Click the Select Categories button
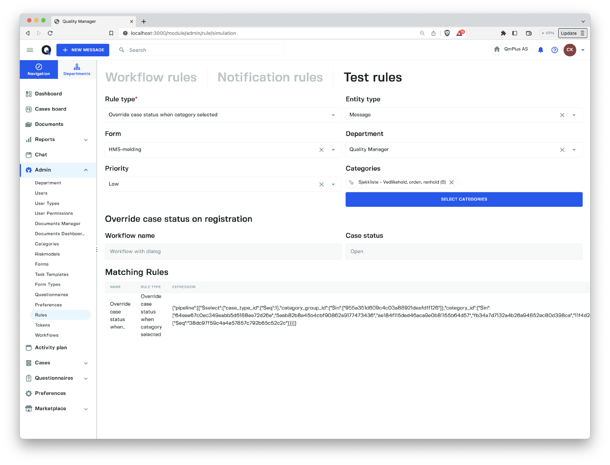 point(464,199)
